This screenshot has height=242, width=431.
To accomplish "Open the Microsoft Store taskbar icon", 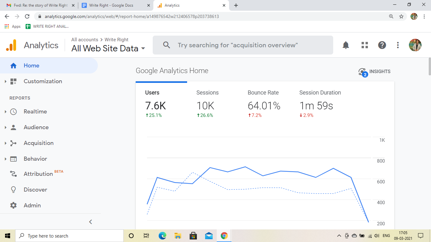I will click(x=193, y=236).
